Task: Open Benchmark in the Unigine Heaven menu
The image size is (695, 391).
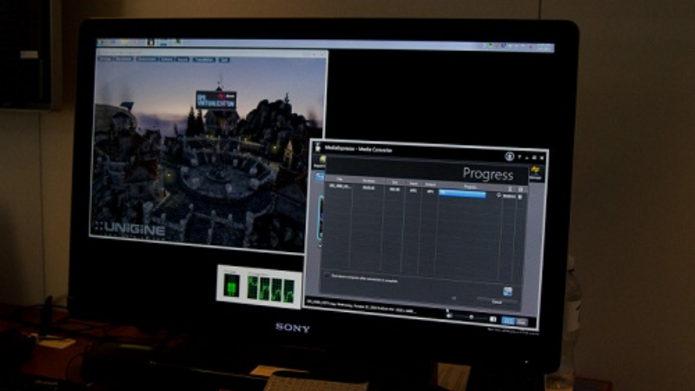Action: (123, 58)
